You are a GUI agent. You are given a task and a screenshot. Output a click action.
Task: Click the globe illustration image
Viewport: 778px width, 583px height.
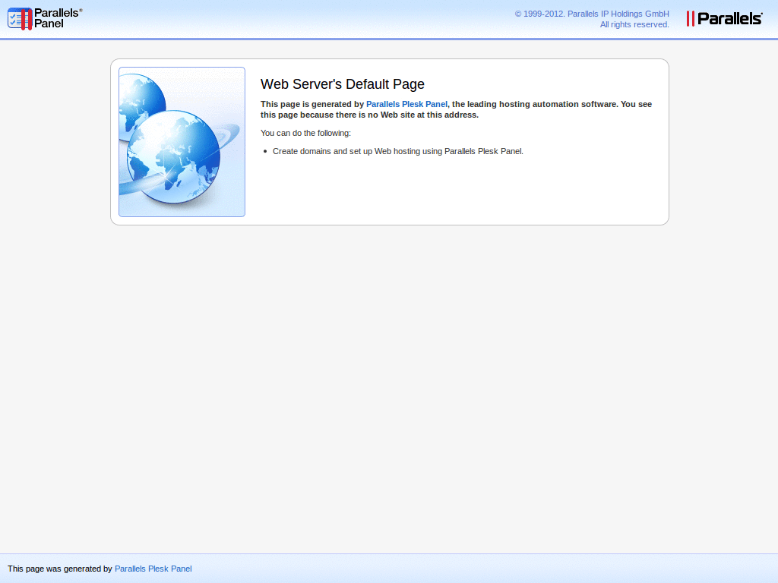(x=182, y=142)
